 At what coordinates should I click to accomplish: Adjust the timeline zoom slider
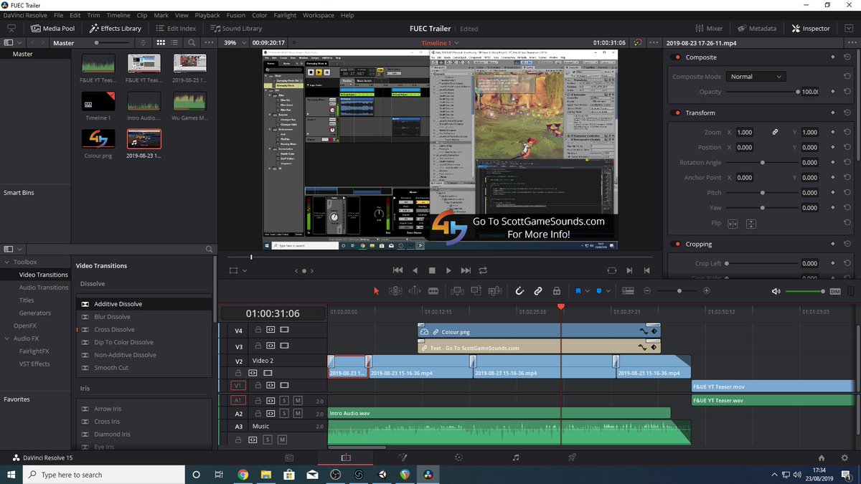coord(679,290)
